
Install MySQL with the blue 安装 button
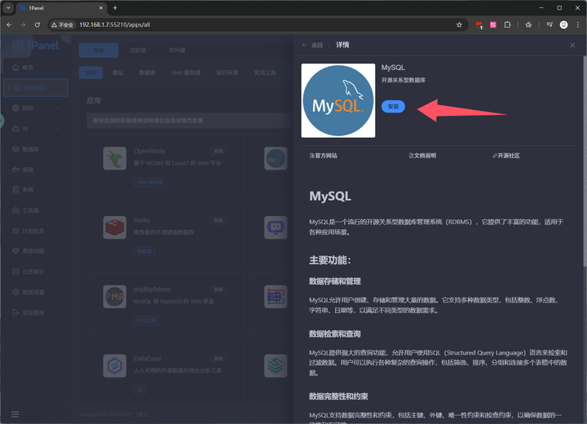pyautogui.click(x=393, y=106)
